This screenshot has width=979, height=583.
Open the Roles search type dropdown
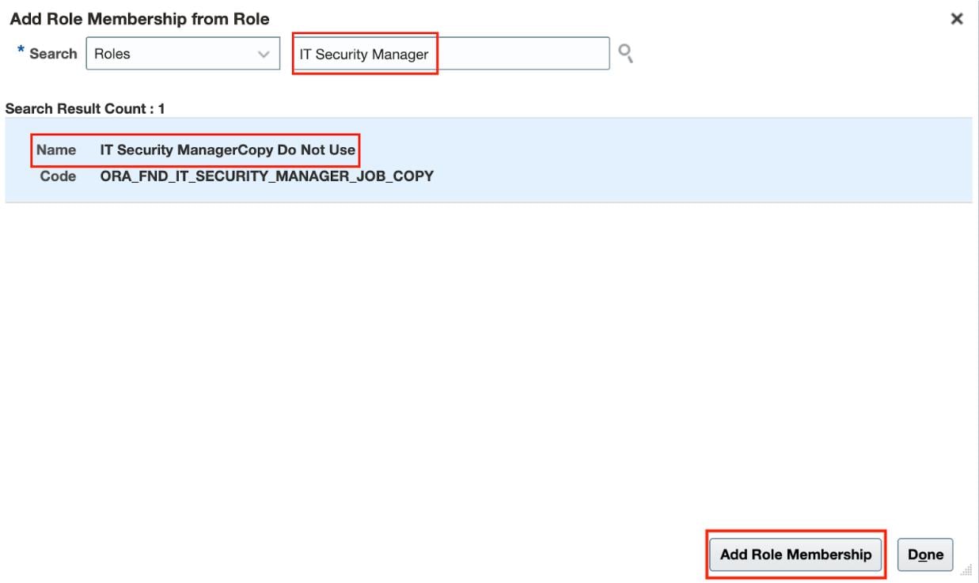(x=182, y=55)
